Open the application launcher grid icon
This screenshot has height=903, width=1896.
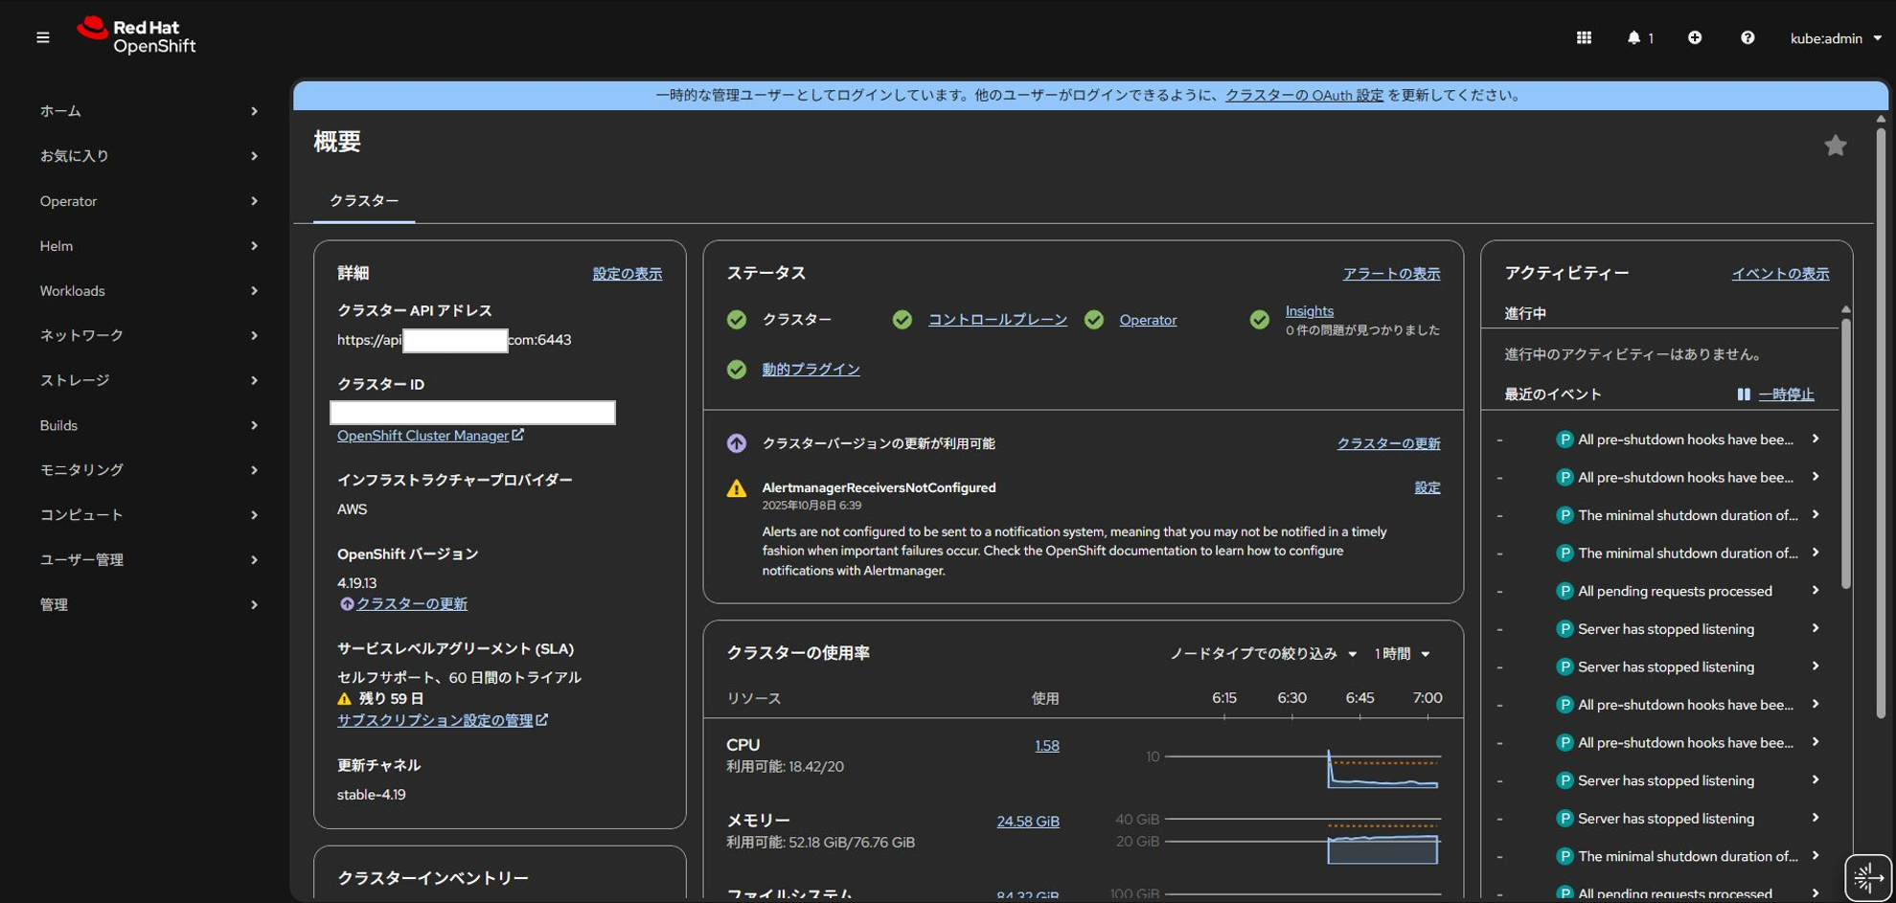tap(1584, 37)
